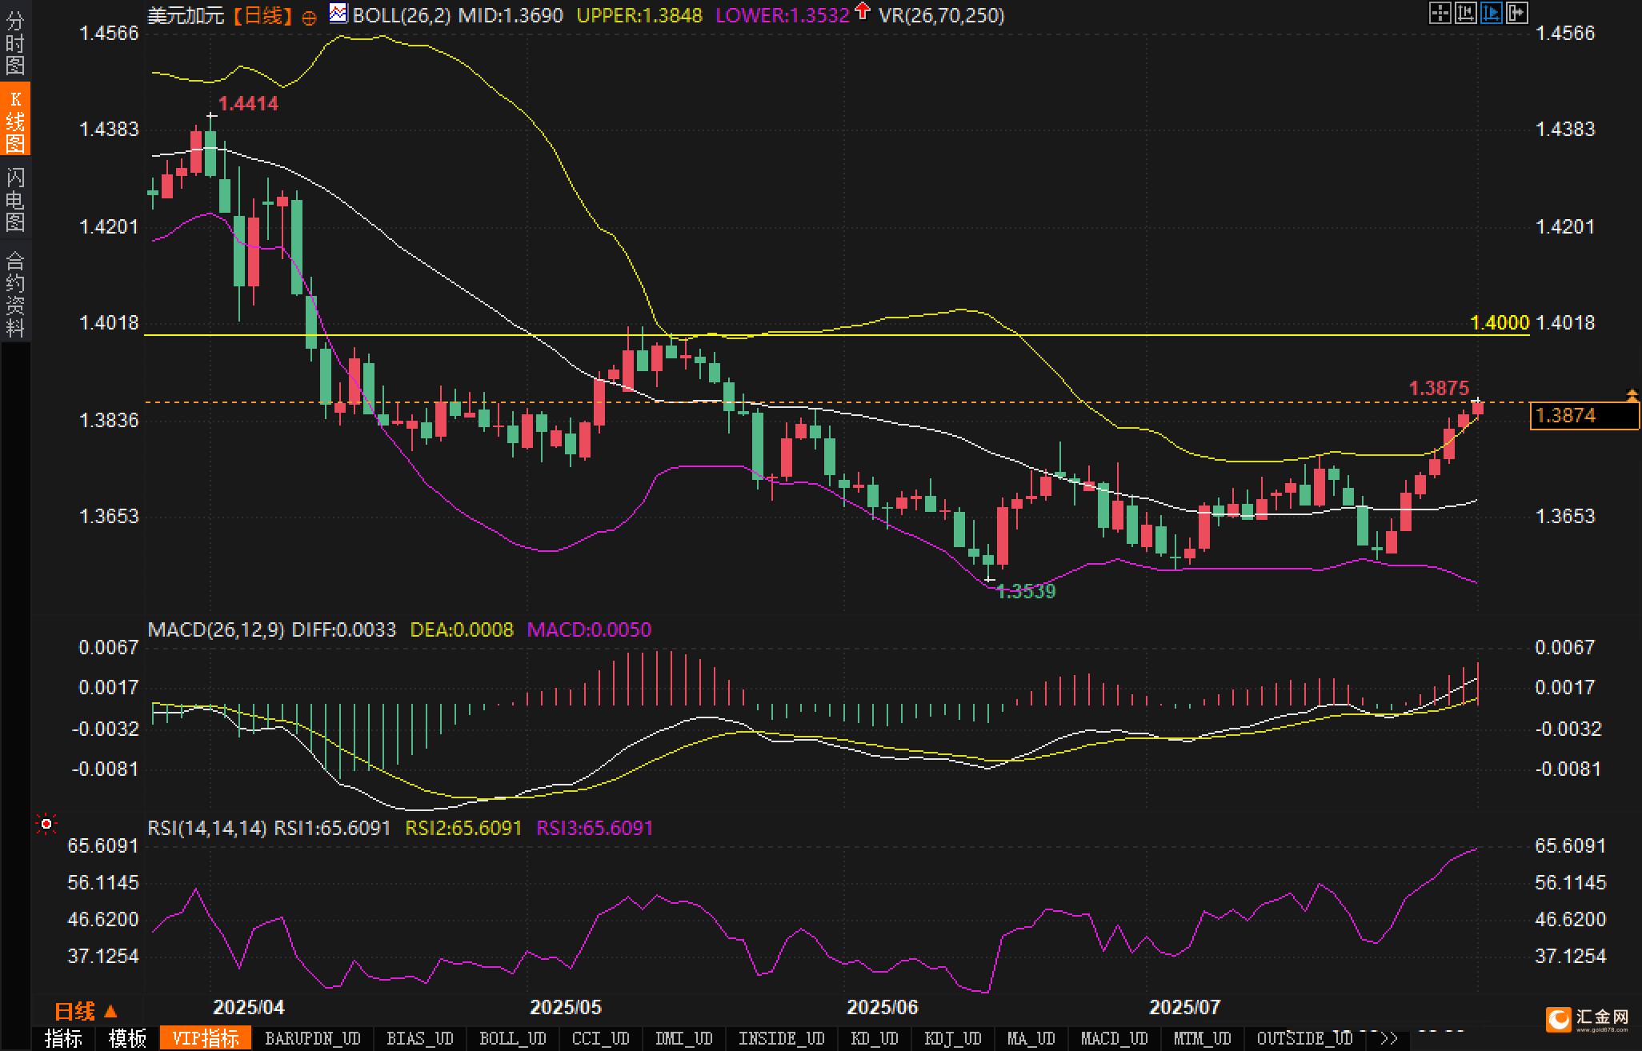The image size is (1642, 1051).
Task: Click the 1.4414 high price marker
Action: (x=248, y=103)
